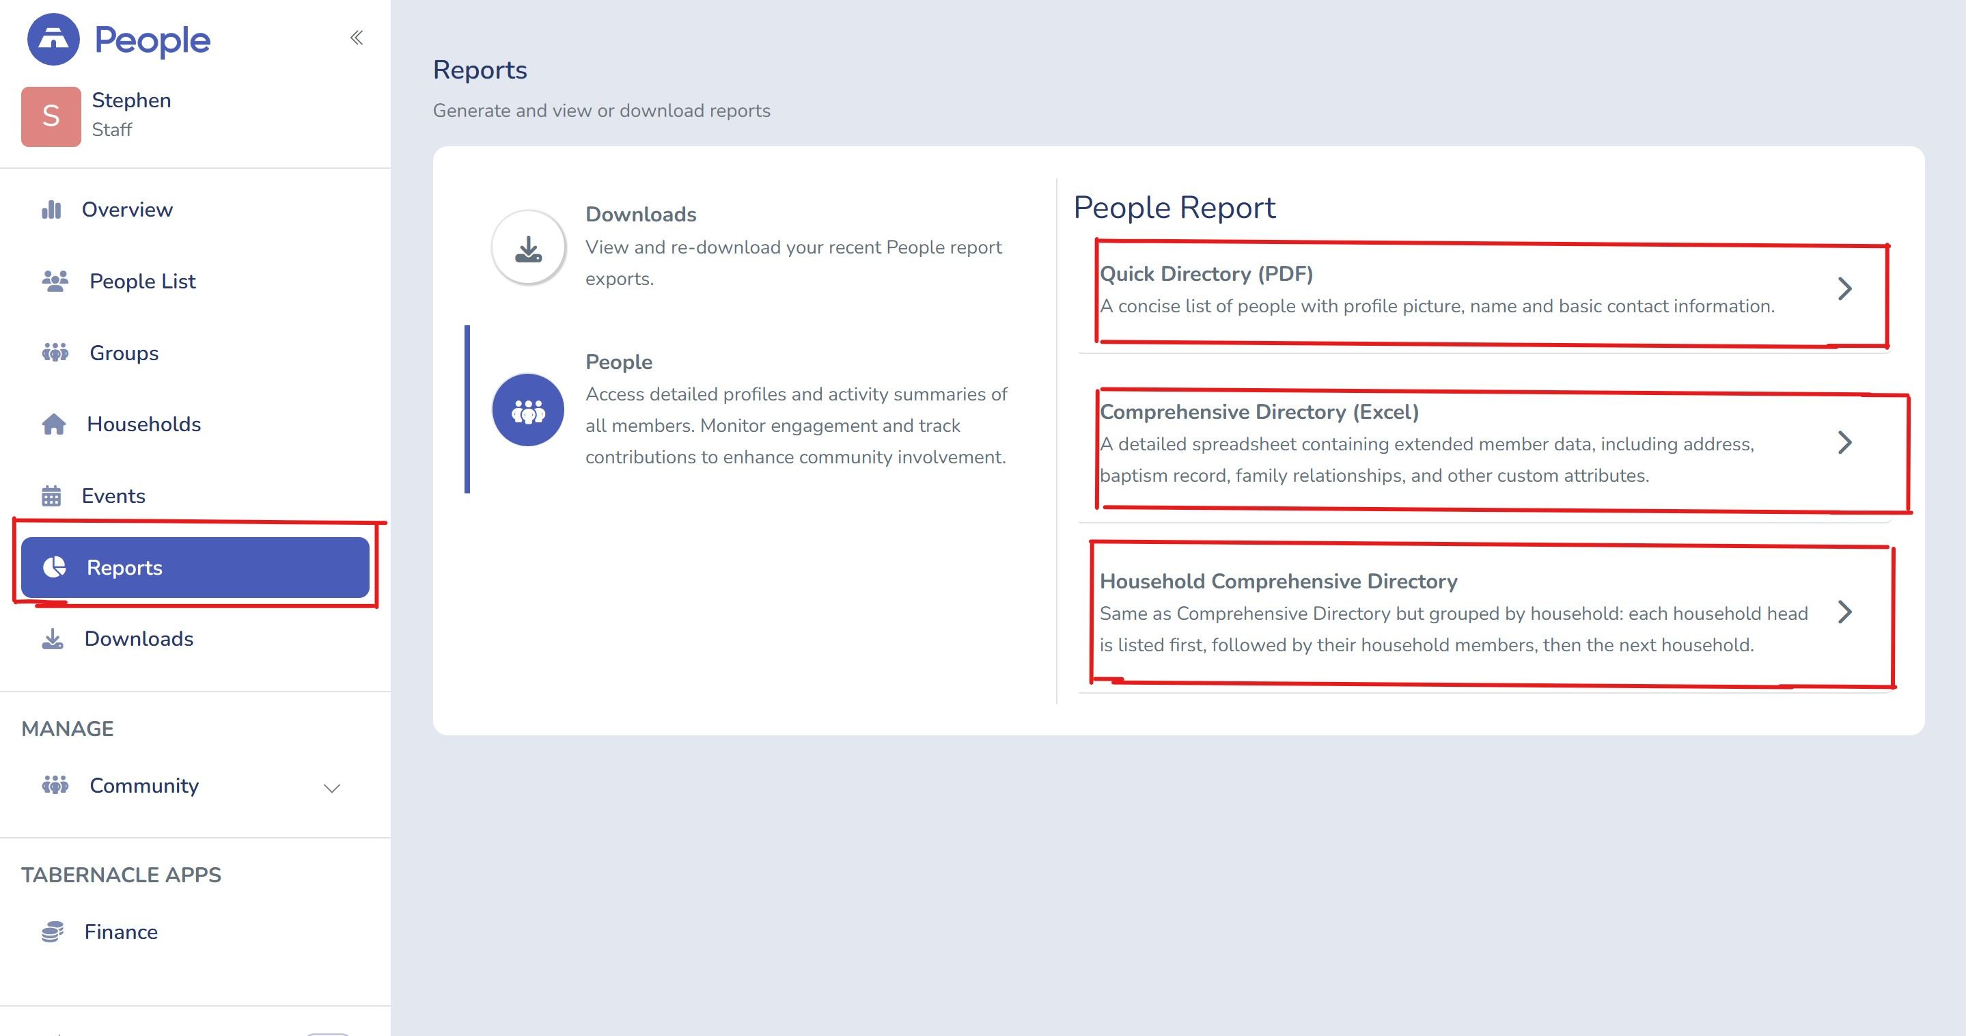The width and height of the screenshot is (1966, 1036).
Task: Click Stephen's avatar letter S
Action: pyautogui.click(x=51, y=116)
